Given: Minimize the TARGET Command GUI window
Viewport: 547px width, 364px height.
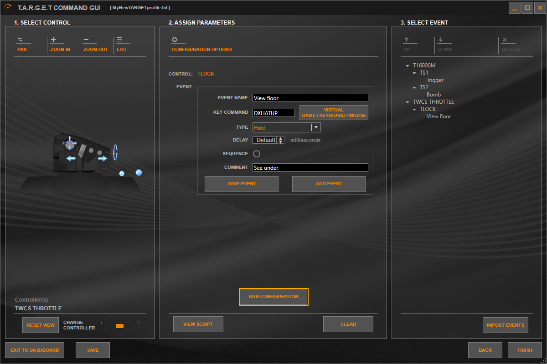Looking at the screenshot, I should pyautogui.click(x=515, y=8).
